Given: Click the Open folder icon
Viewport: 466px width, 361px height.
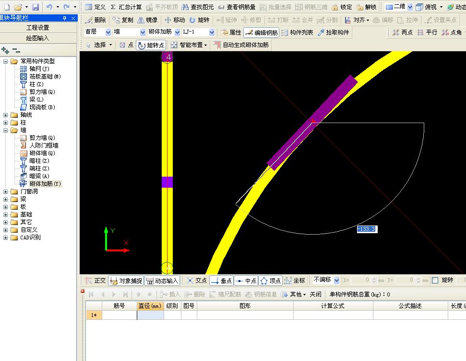Looking at the screenshot, I should tap(18, 7).
